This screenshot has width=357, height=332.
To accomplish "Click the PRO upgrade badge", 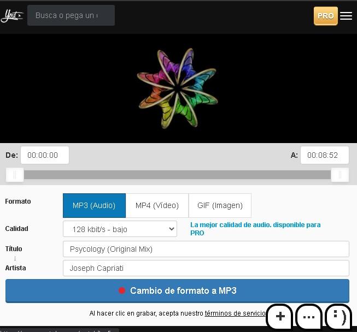I will tap(325, 16).
